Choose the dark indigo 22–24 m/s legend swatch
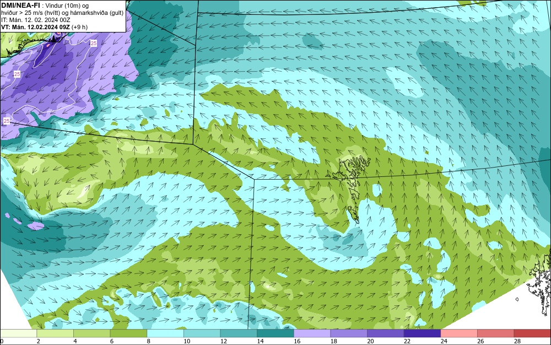This screenshot has height=345, width=551. (423, 333)
